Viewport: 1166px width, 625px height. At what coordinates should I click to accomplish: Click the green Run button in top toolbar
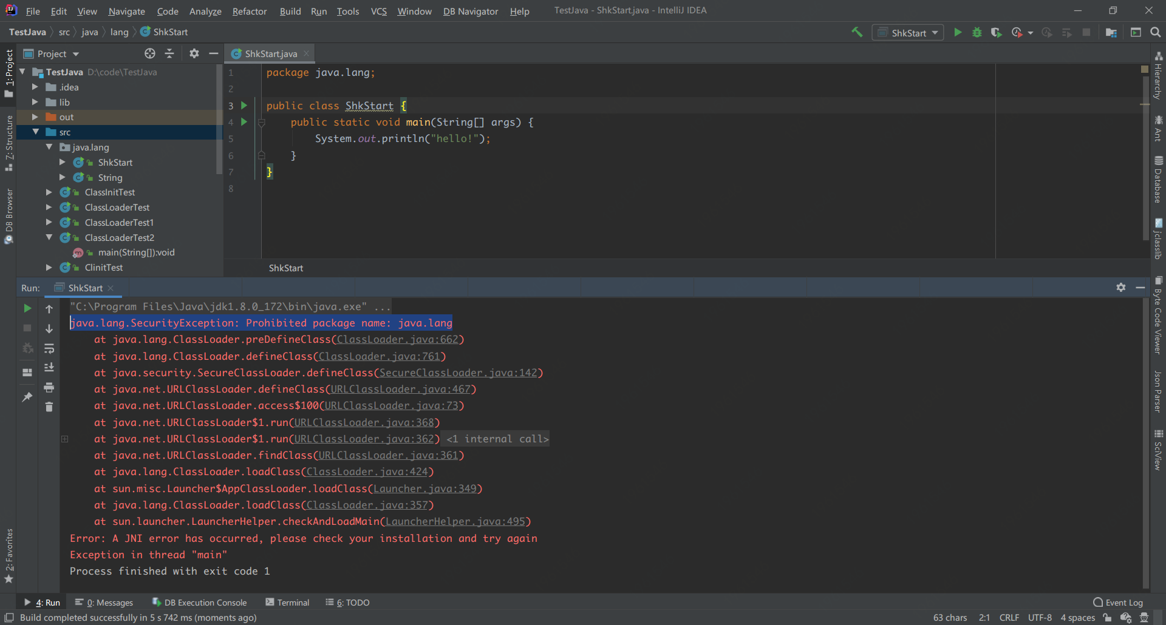[x=958, y=32]
